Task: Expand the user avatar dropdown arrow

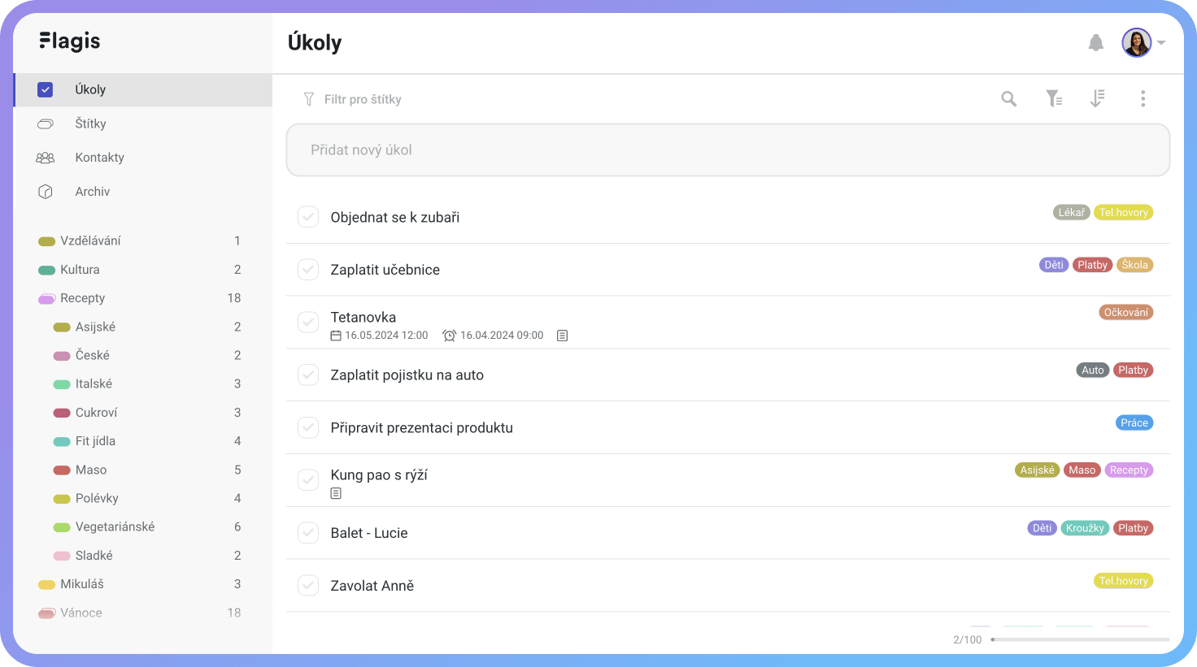Action: [1161, 43]
